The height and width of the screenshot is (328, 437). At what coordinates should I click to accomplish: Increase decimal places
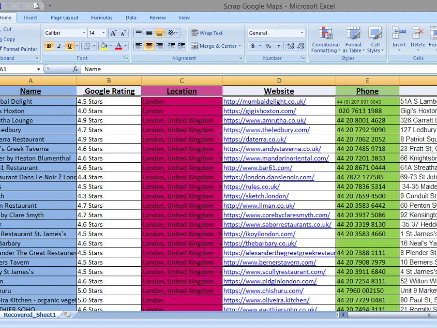click(x=291, y=46)
